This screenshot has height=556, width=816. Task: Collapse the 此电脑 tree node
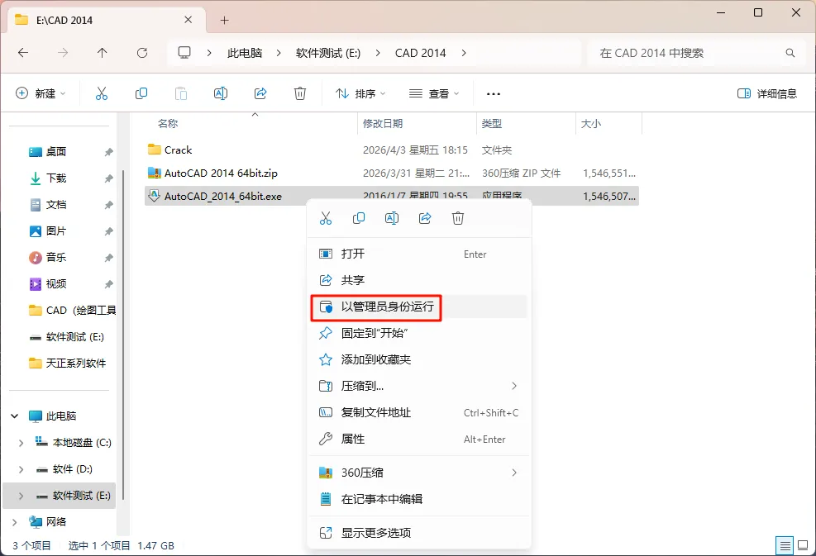click(x=15, y=416)
